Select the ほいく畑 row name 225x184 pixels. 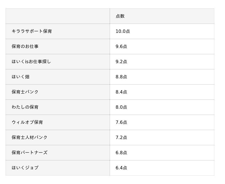pos(21,77)
